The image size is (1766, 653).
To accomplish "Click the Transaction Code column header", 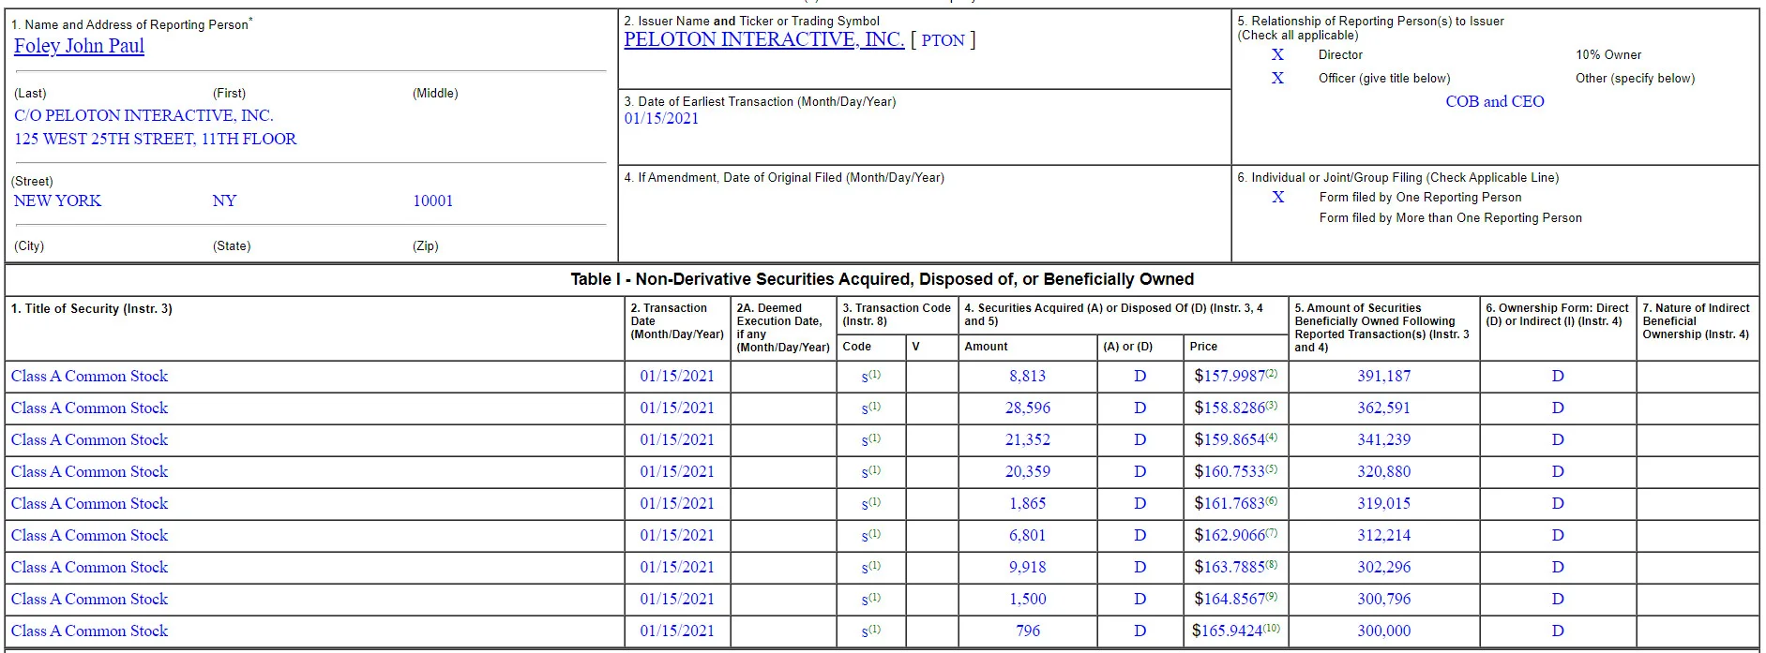I will (x=897, y=314).
